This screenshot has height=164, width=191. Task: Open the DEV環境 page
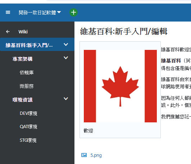[28, 113]
